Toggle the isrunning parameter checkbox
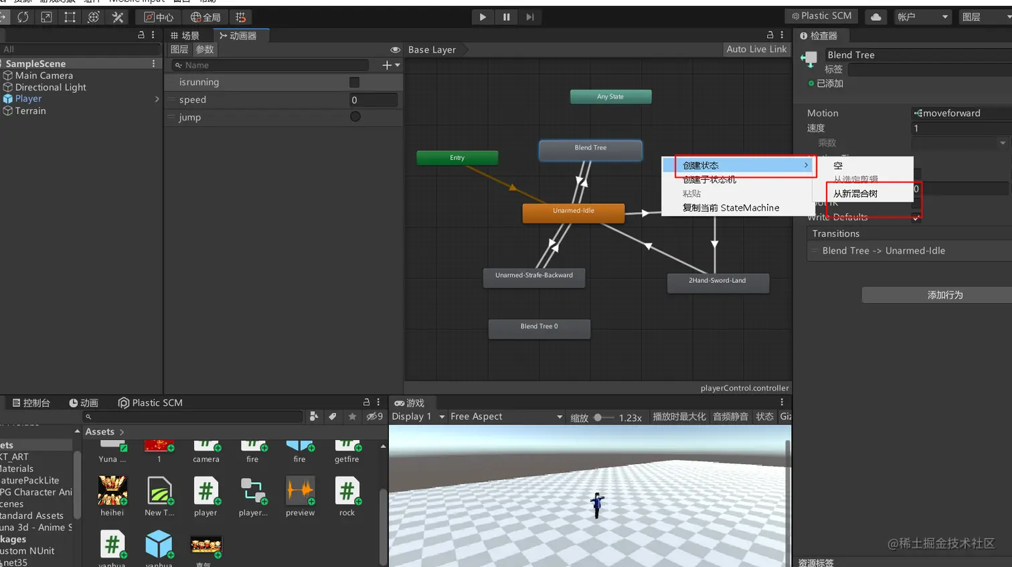1012x567 pixels. [354, 82]
